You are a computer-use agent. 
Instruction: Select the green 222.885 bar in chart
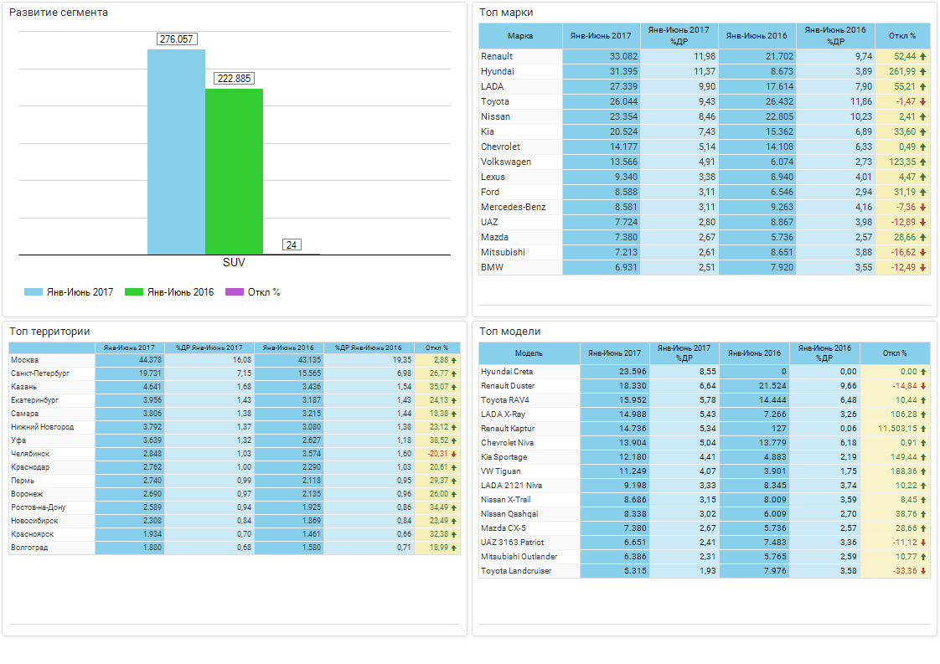point(234,172)
